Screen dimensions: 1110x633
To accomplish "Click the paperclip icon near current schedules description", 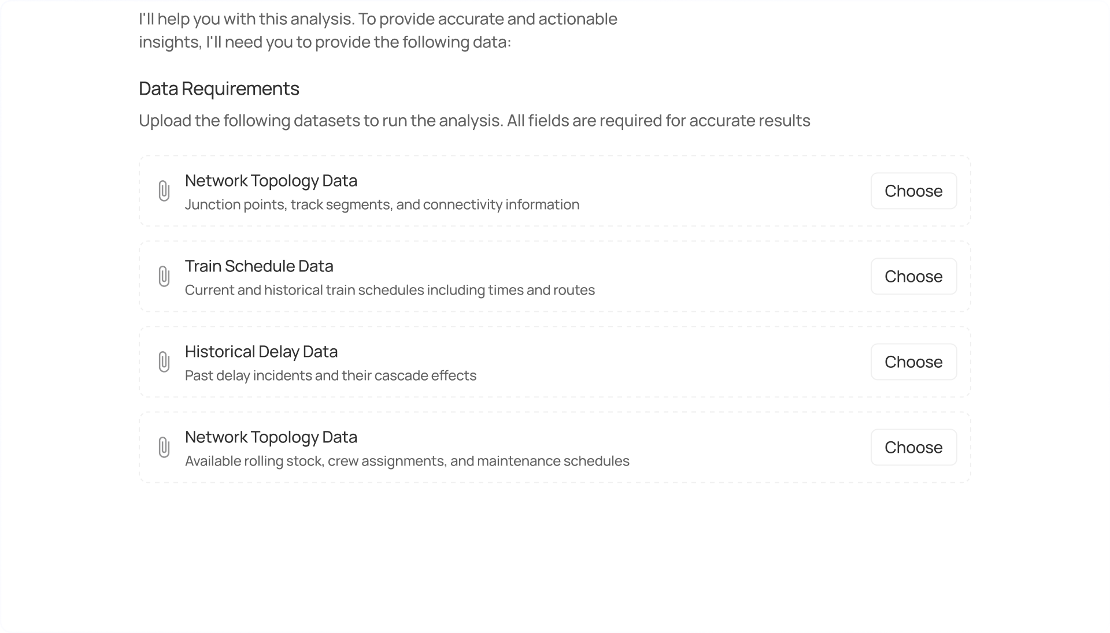I will 164,277.
